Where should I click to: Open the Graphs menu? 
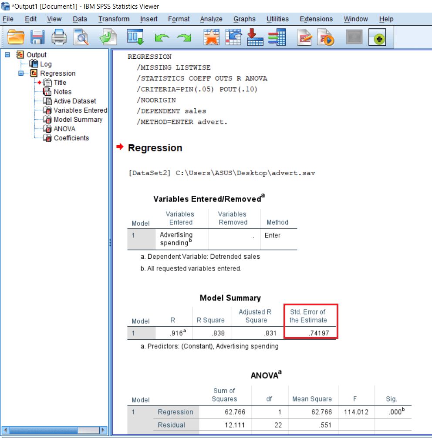(x=244, y=19)
